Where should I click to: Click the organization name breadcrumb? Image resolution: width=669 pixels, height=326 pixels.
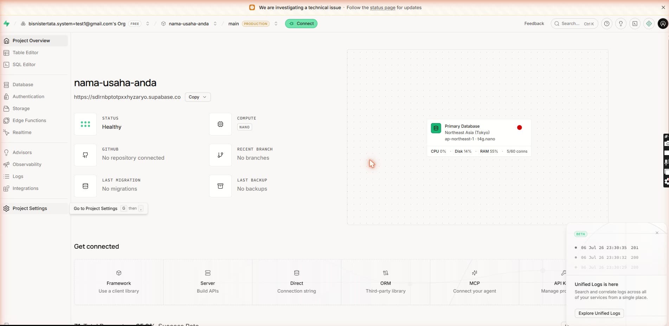coord(77,24)
